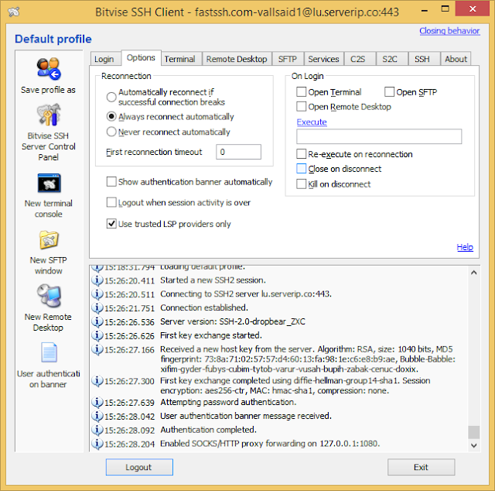Toggle Logout when session activity is over

pos(111,202)
